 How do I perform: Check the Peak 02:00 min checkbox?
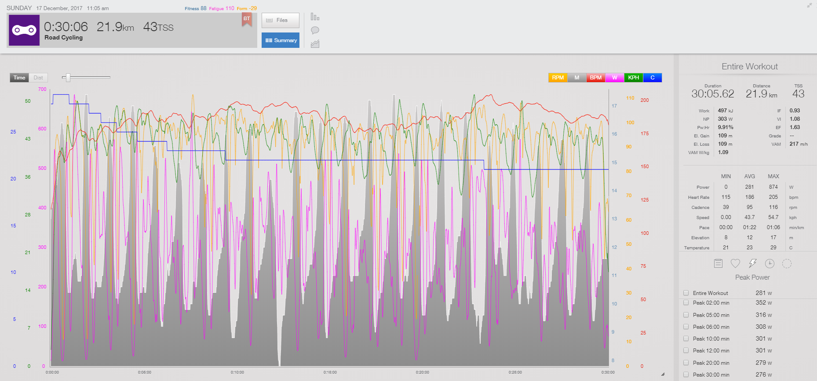(686, 303)
